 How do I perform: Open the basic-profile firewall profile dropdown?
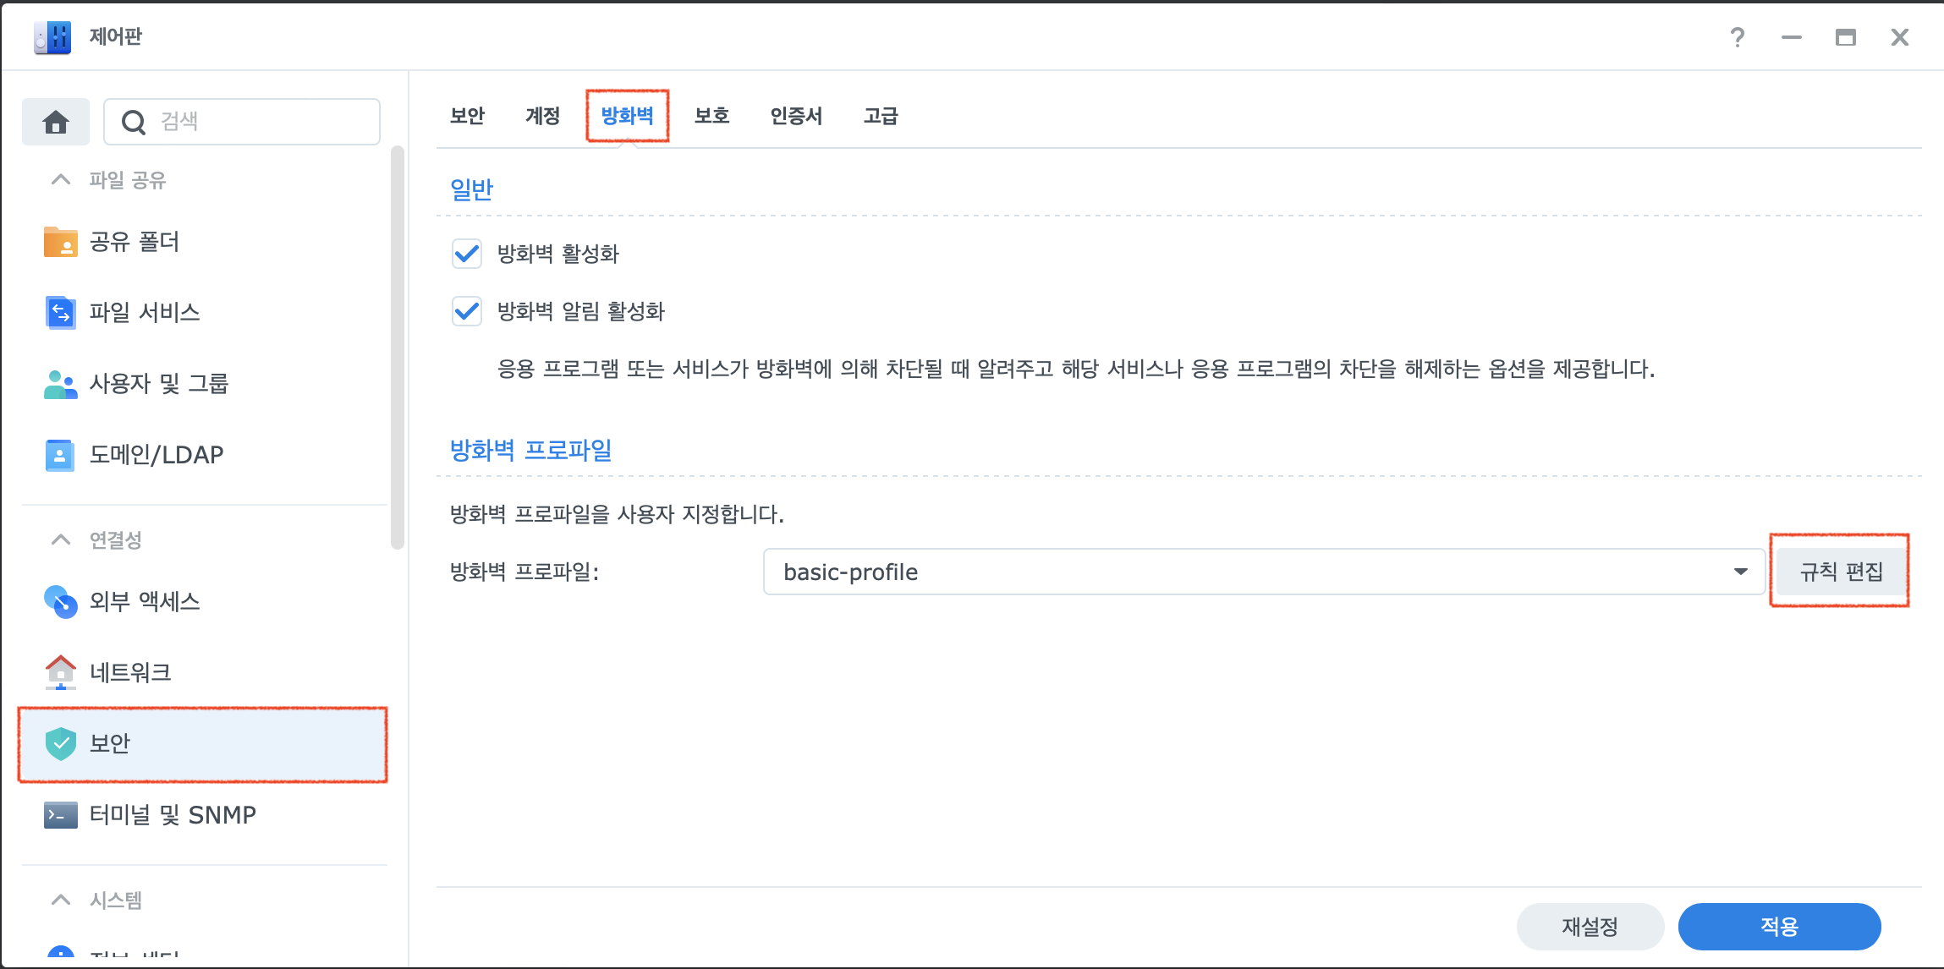pos(1264,572)
